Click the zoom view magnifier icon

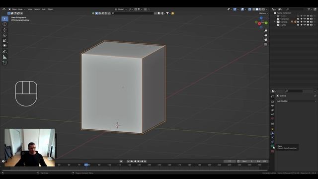click(x=266, y=31)
